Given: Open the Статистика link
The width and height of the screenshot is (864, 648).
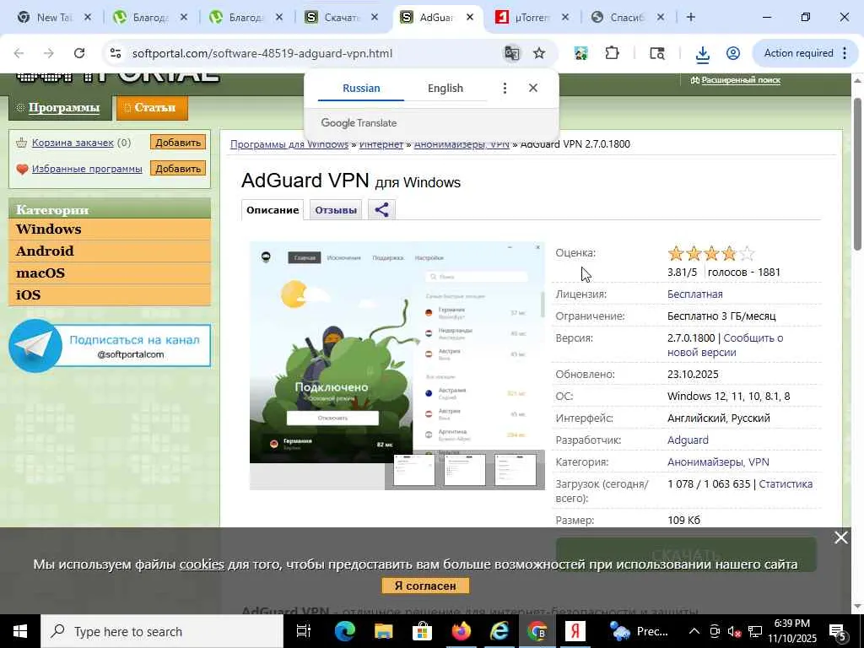Looking at the screenshot, I should tap(786, 483).
